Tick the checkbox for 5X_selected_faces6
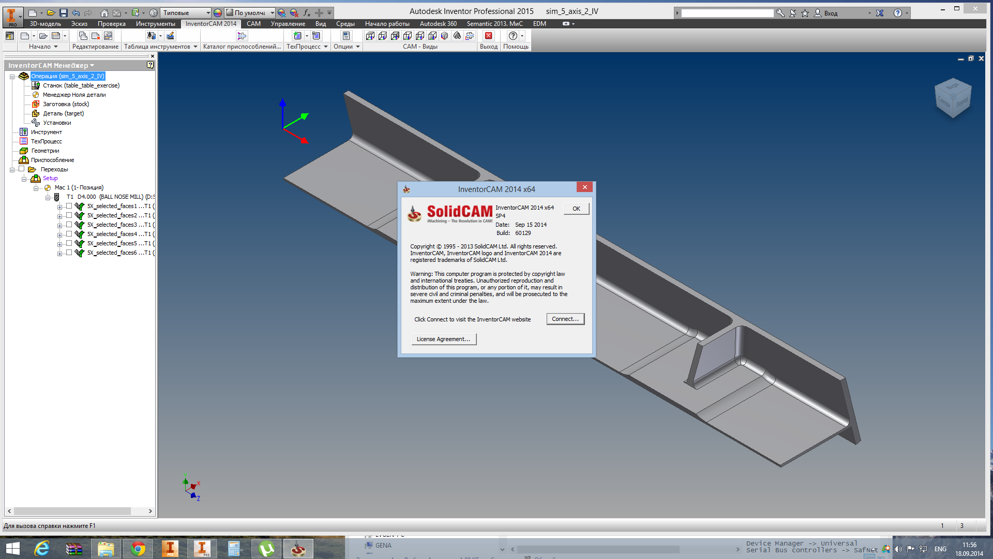This screenshot has height=559, width=993. click(69, 253)
